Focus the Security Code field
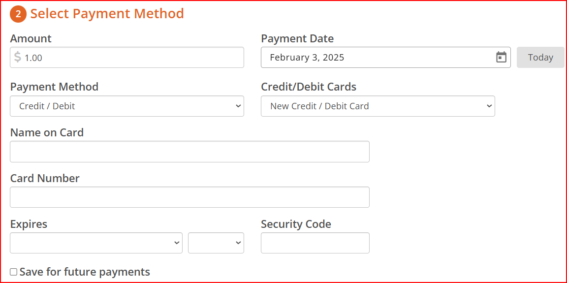 point(315,243)
